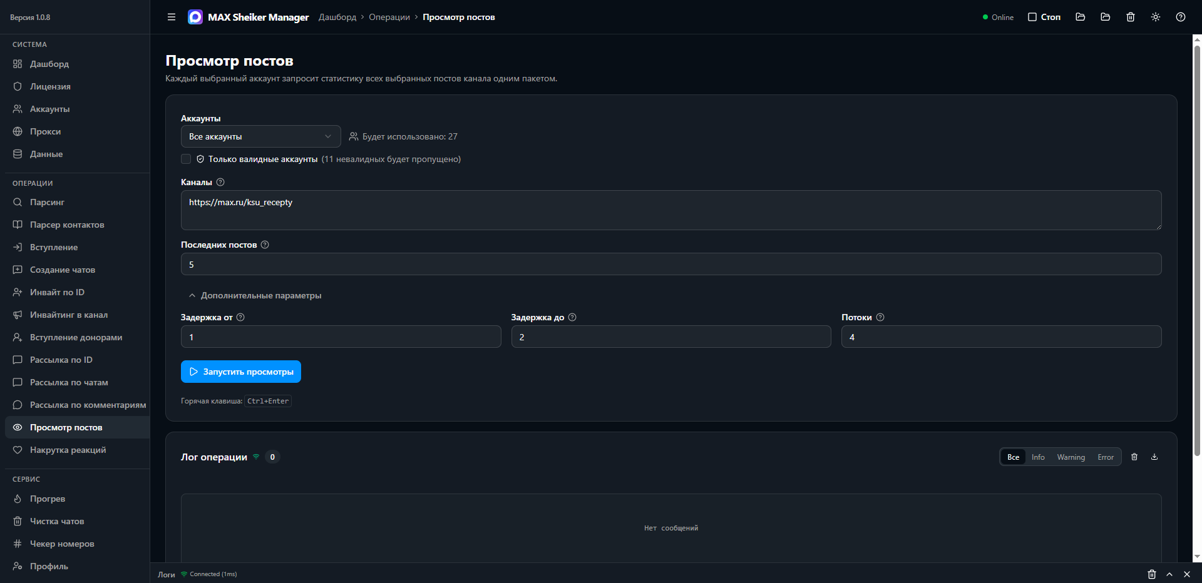Screen dimensions: 1202x583
Task: Open Рассылка по чатам in sidebar
Action: point(77,382)
